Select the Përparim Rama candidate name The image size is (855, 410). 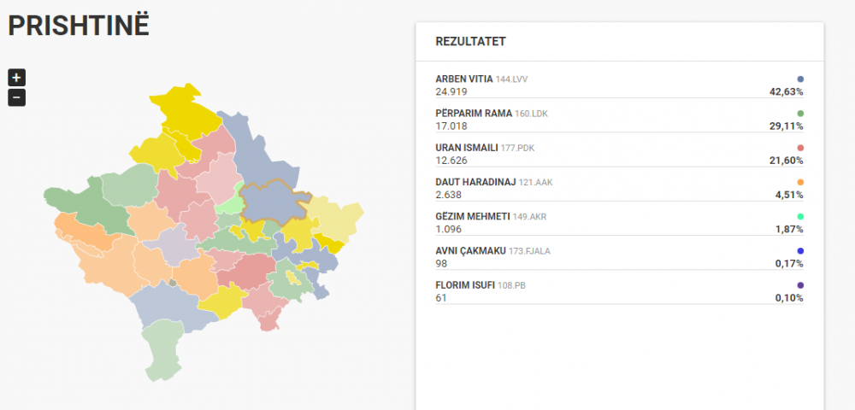[x=474, y=114]
